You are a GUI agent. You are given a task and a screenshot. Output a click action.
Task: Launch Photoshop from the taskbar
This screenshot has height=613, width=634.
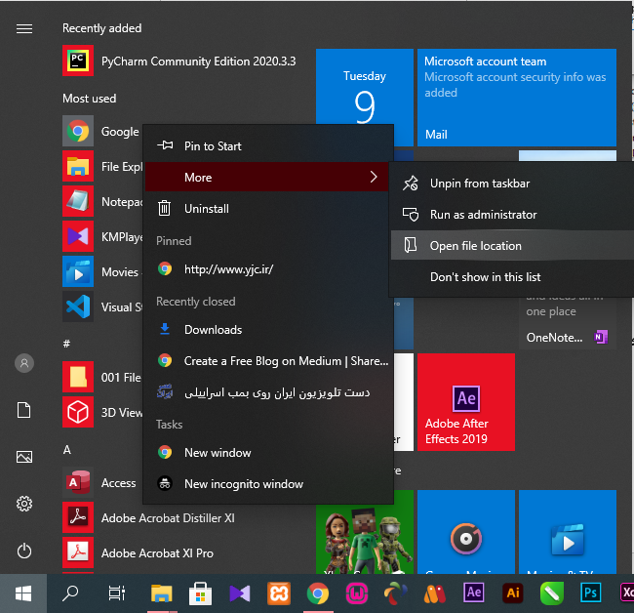tap(590, 592)
